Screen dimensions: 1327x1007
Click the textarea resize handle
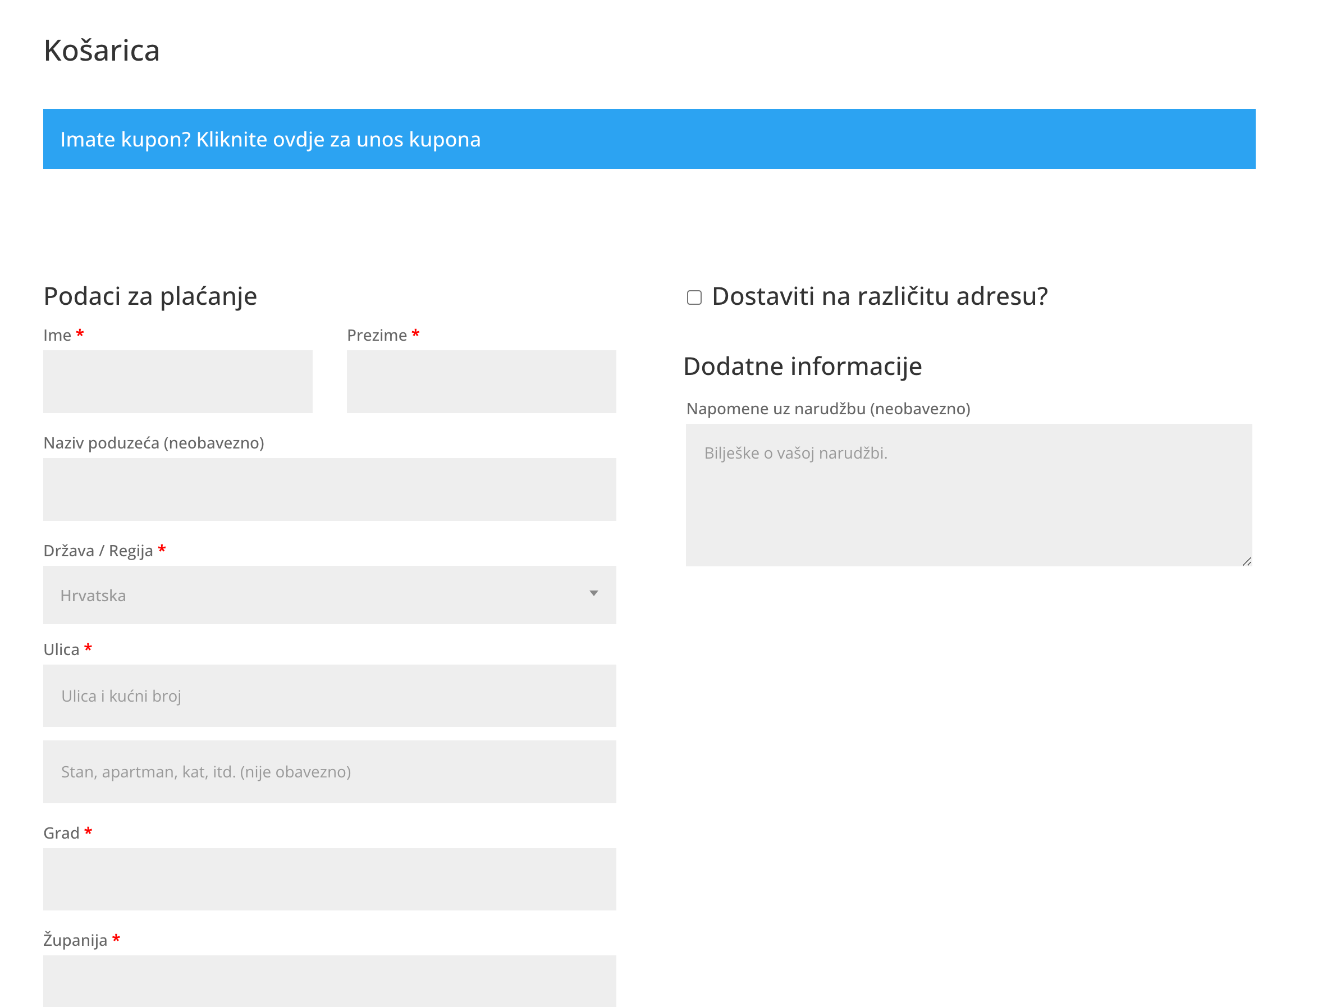point(1248,560)
